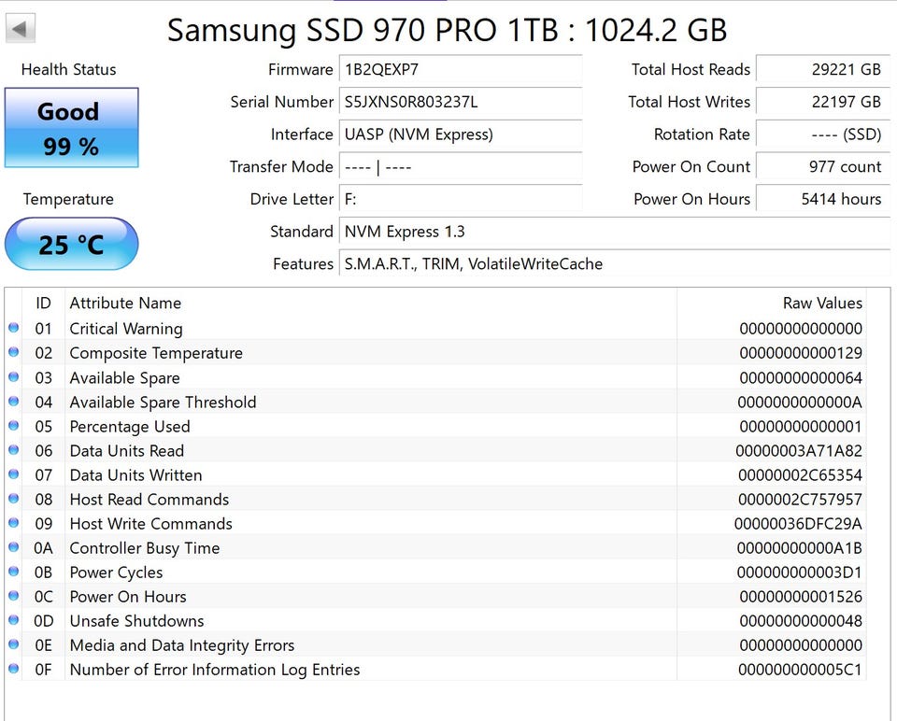897x721 pixels.
Task: Select the Controller Busy Time attribute name
Action: click(144, 548)
